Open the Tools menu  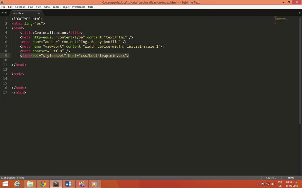[56, 7]
